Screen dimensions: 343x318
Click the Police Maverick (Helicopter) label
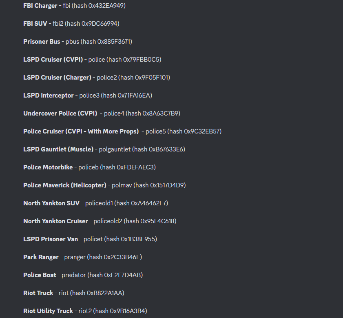(64, 185)
